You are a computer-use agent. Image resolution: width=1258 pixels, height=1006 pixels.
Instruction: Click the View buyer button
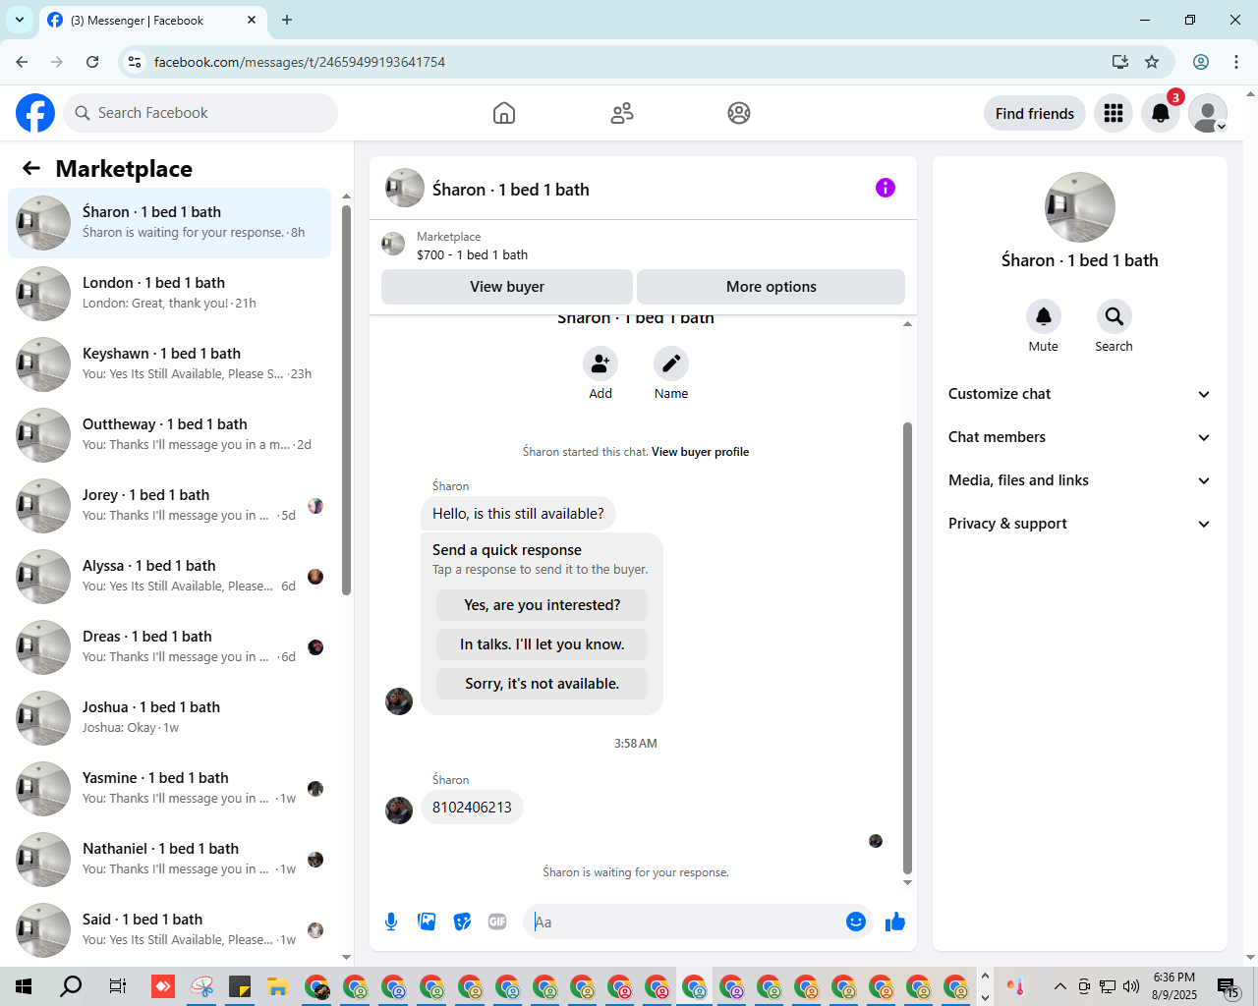[507, 287]
